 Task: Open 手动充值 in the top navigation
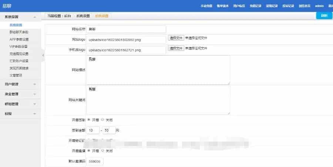click(x=206, y=6)
